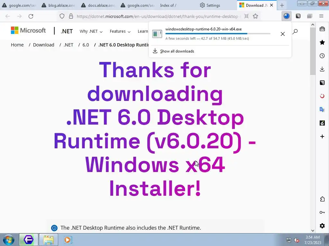Image resolution: width=329 pixels, height=246 pixels.
Task: Open Windows Explorer from taskbar
Action: [49, 240]
